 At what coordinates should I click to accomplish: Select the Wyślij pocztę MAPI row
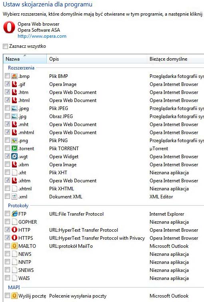click(x=104, y=296)
